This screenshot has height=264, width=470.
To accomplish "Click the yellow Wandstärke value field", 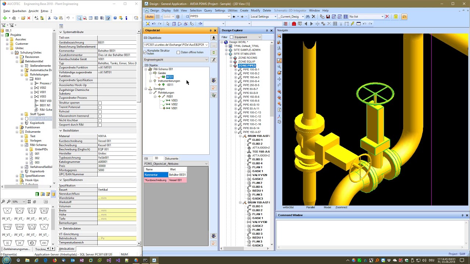I will coord(117,198).
